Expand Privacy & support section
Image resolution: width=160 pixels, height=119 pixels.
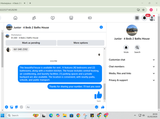[132, 80]
